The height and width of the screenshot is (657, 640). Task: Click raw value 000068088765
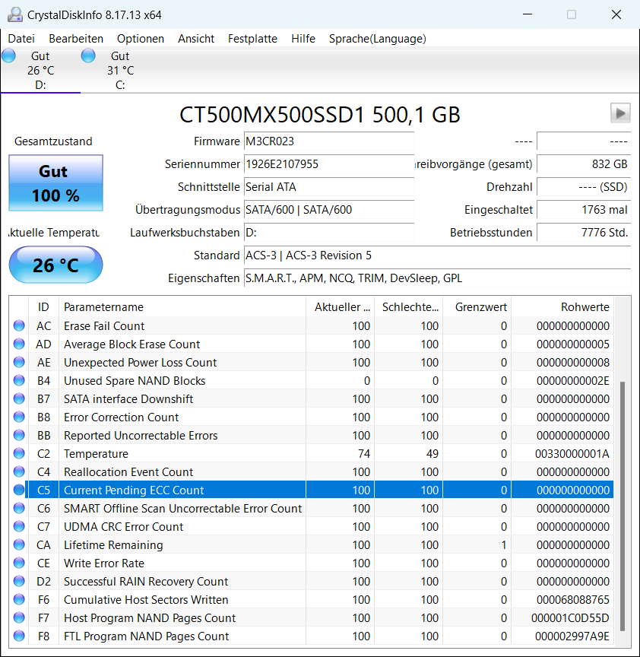pos(573,600)
